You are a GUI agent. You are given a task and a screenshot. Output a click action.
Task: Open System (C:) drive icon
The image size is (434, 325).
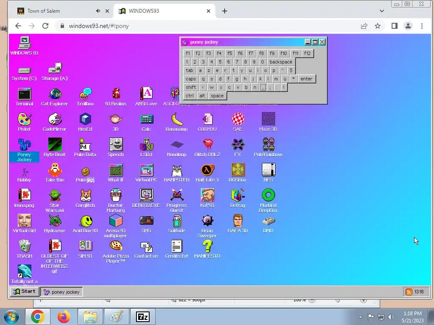click(x=24, y=73)
